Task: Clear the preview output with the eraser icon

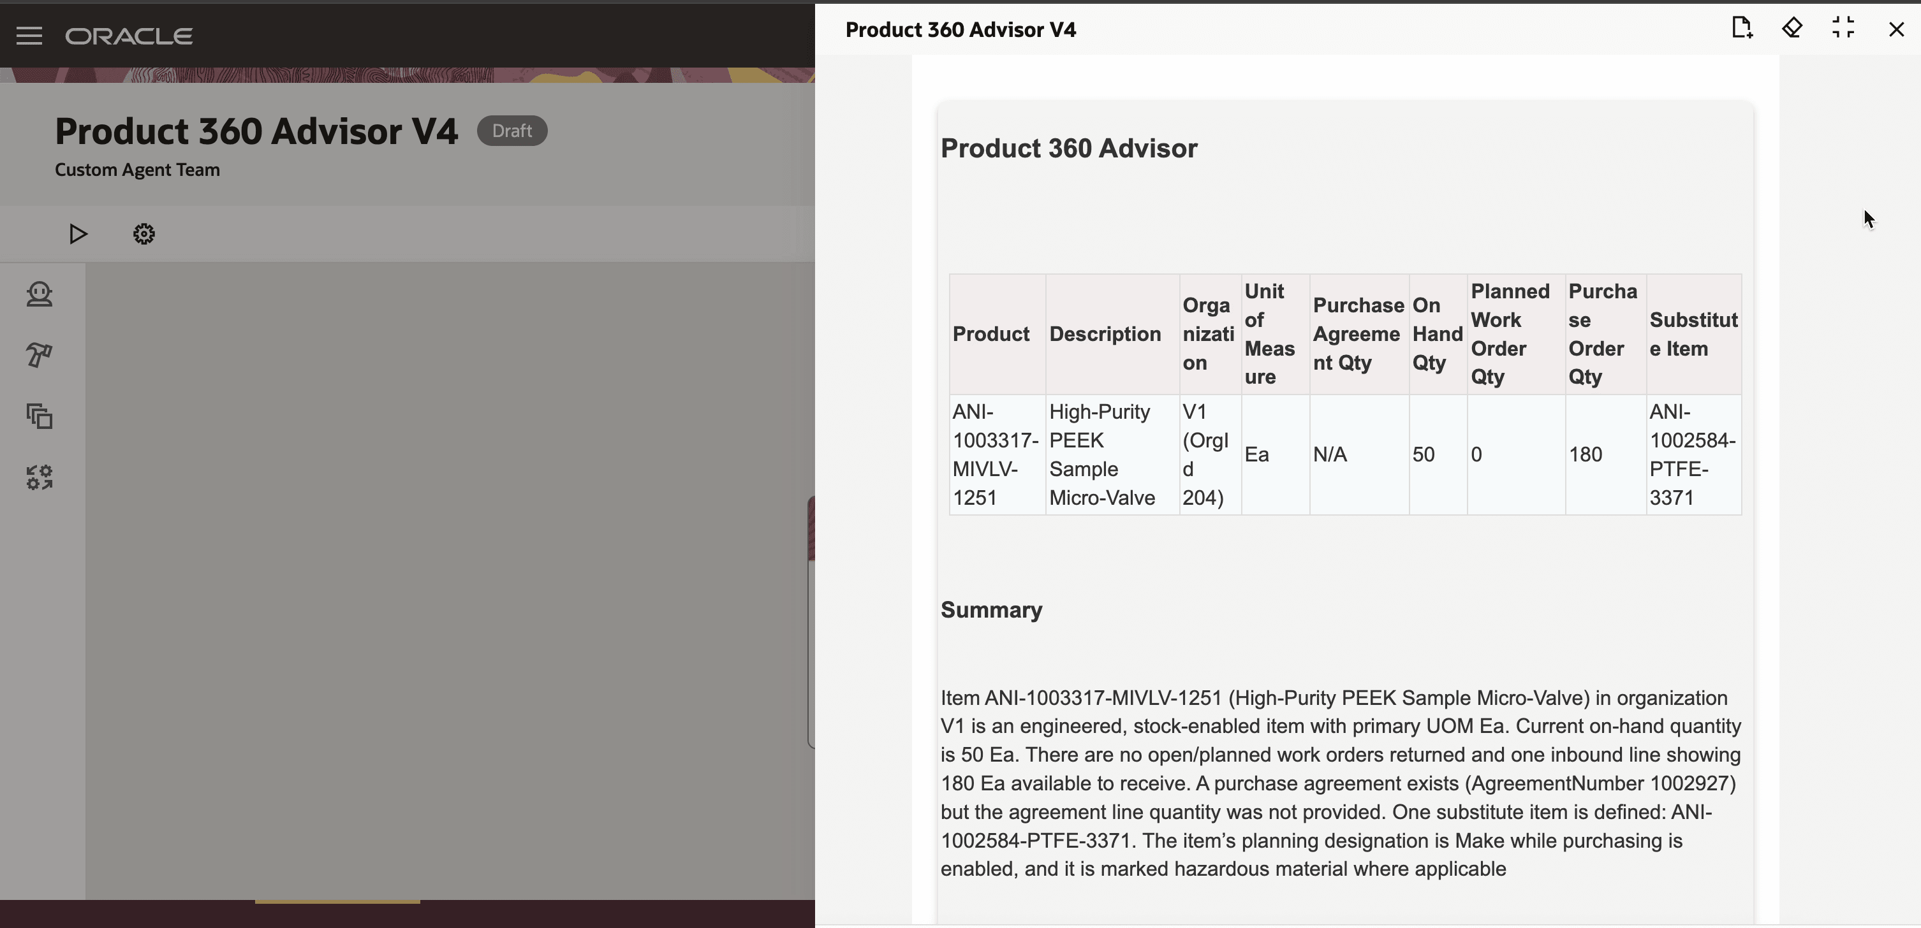Action: (x=1792, y=28)
